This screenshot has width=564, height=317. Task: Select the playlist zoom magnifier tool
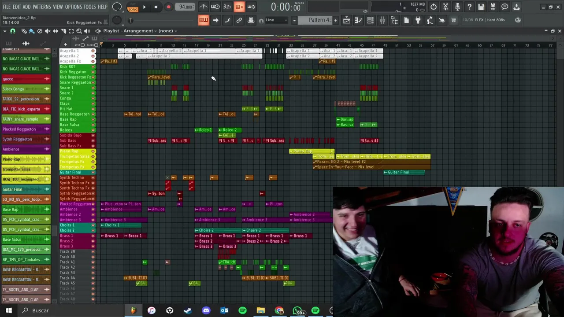point(79,31)
